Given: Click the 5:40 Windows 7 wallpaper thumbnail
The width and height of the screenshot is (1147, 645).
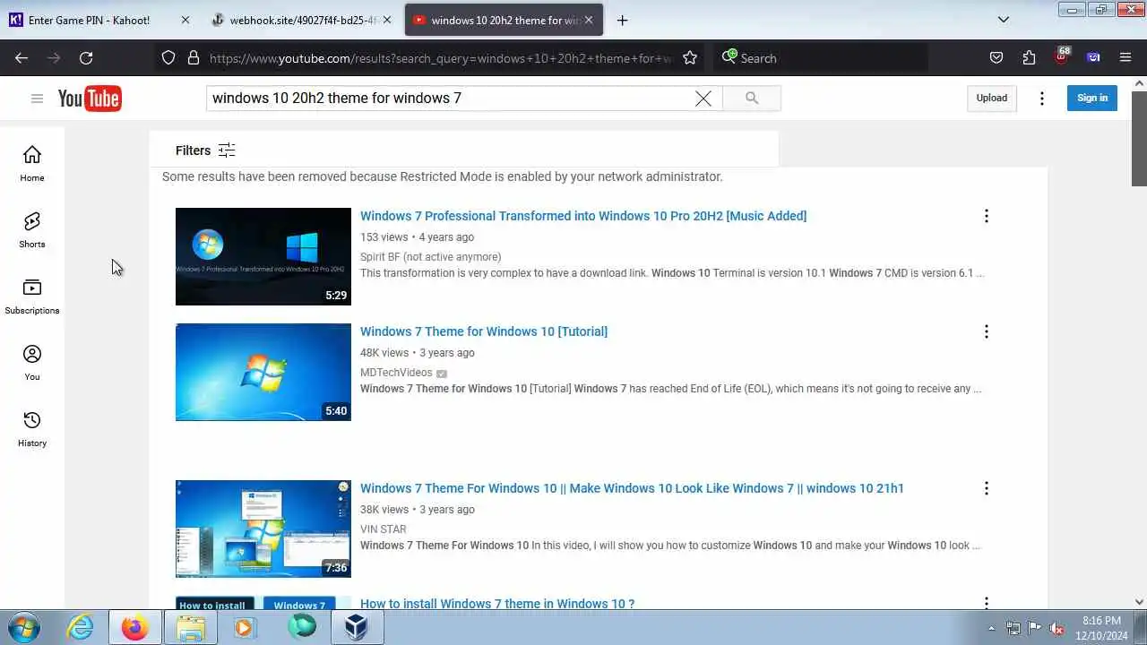Looking at the screenshot, I should tap(263, 372).
